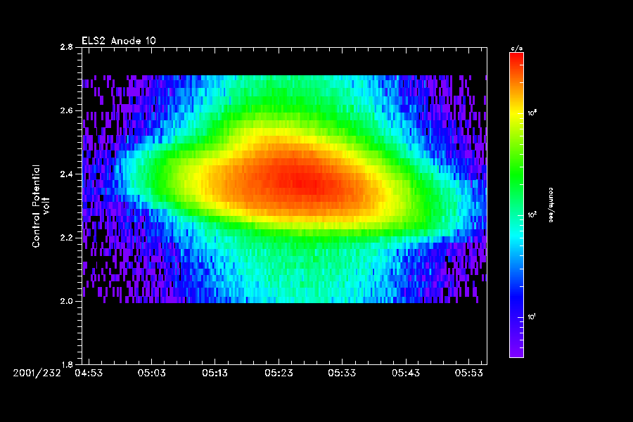633x422 pixels.
Task: Click the 04:53 time tick label
Action: [89, 373]
